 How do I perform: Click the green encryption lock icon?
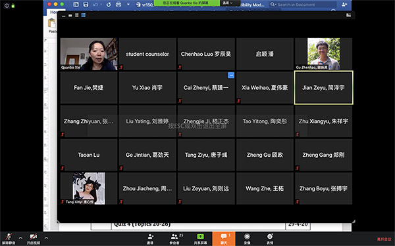(x=13, y=5)
